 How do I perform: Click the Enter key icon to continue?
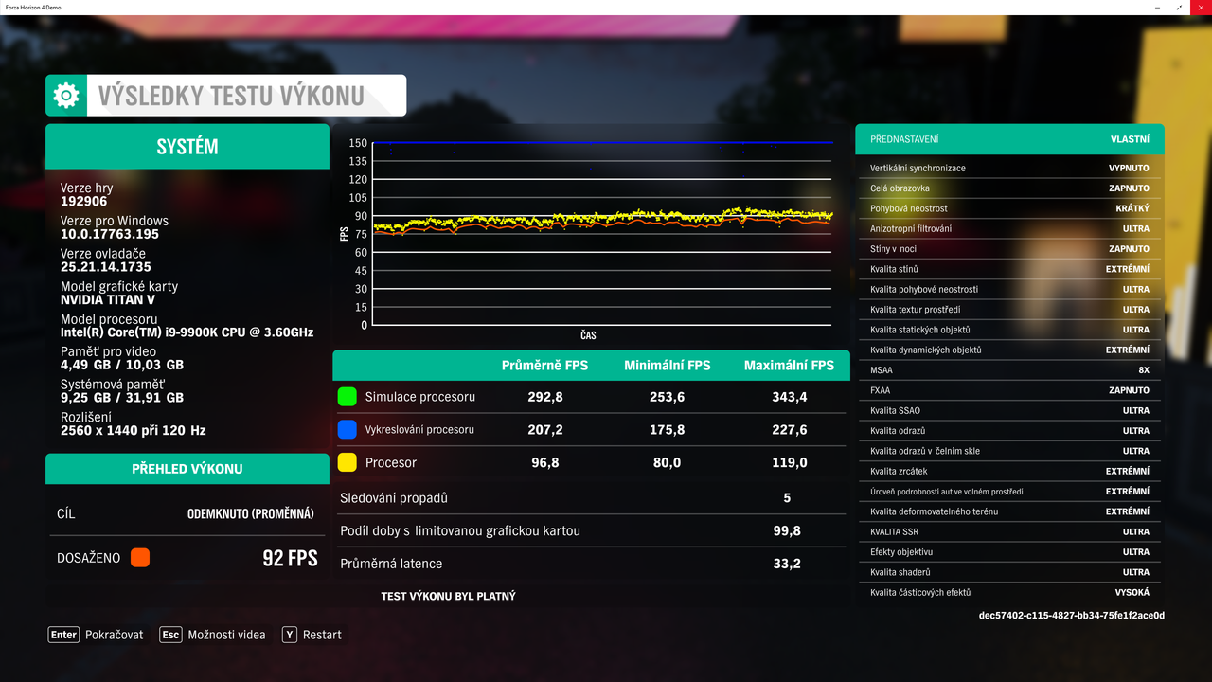[x=63, y=635]
